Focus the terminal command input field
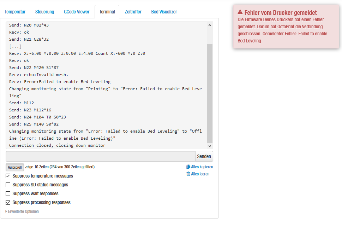The width and height of the screenshot is (342, 238). (x=100, y=156)
